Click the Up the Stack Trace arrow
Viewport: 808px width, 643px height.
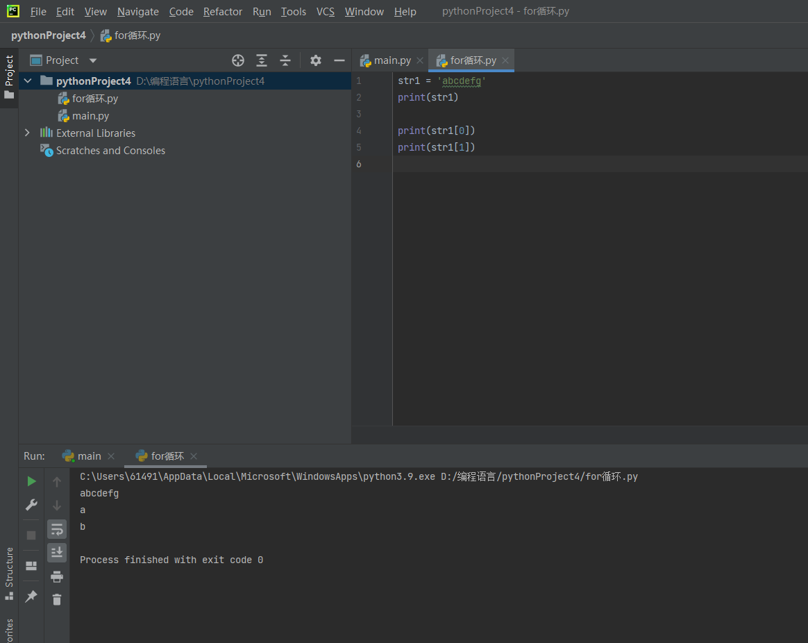57,482
